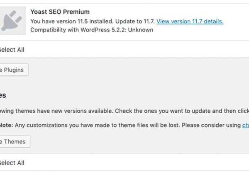
Task: Click the 'Note:' bold label
Action: (6, 125)
